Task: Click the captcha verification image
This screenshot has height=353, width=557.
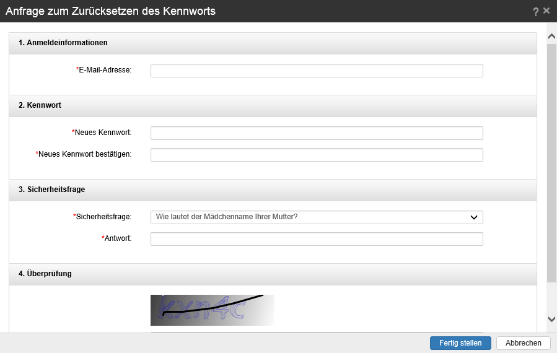Action: (212, 310)
